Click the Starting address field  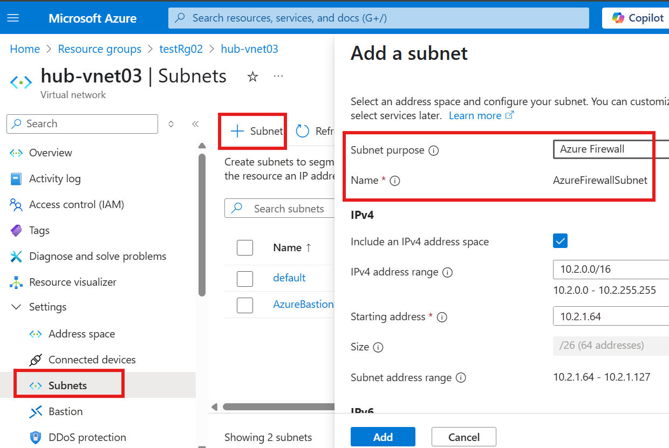point(611,316)
